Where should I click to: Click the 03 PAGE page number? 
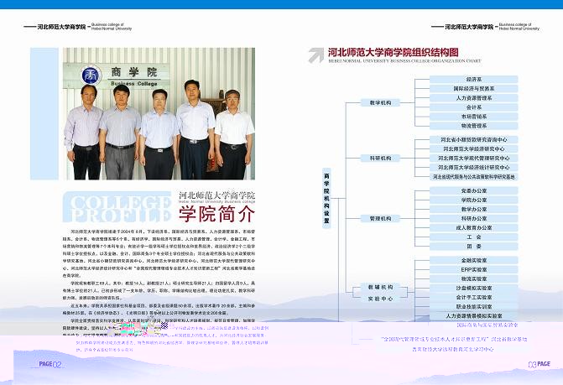point(540,364)
